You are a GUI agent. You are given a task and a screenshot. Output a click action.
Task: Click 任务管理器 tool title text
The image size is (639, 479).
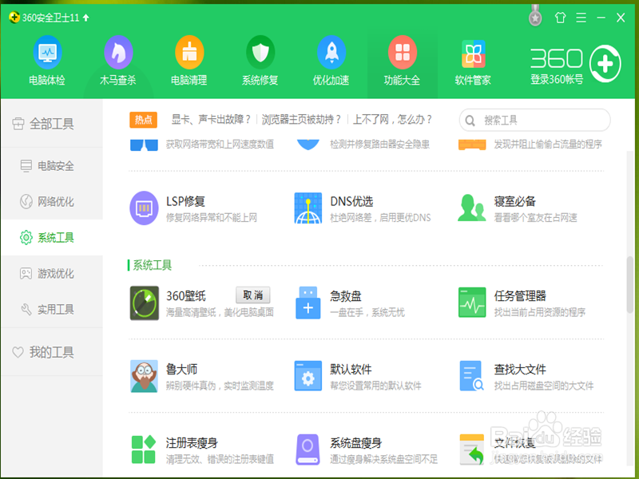[520, 295]
